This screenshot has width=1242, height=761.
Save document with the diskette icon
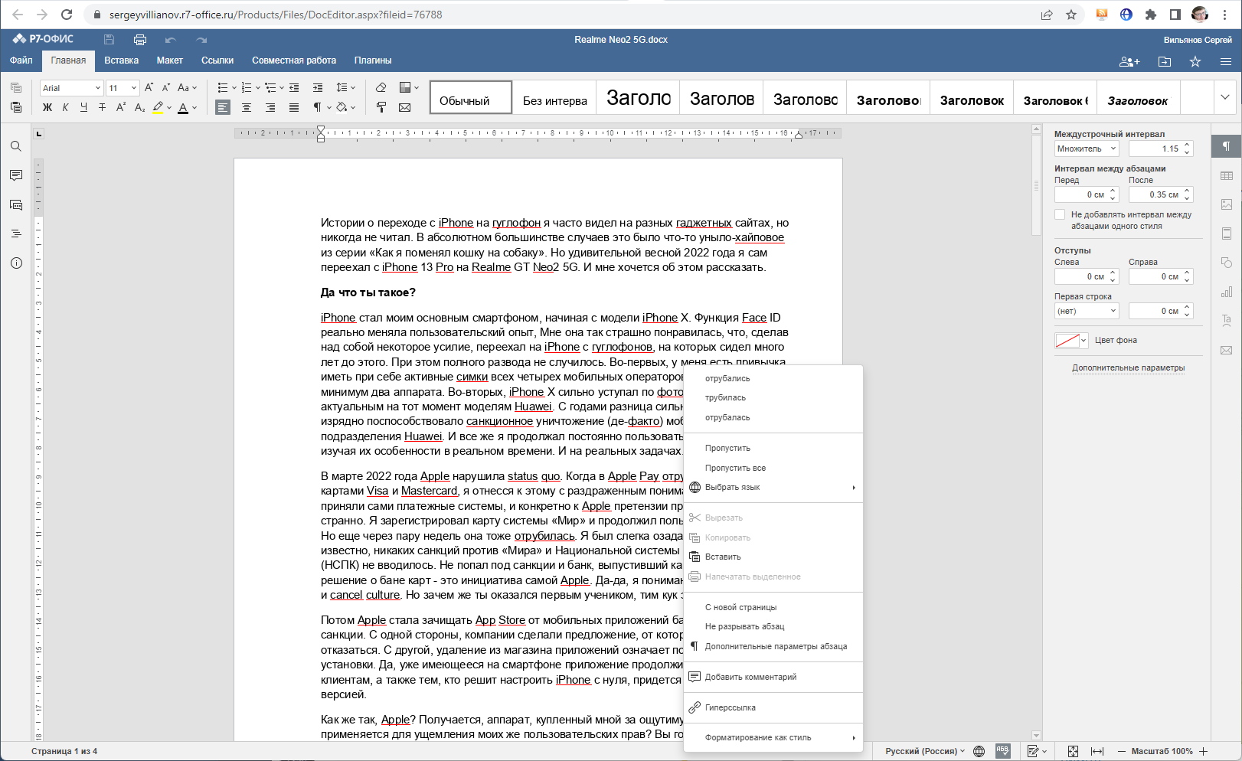point(109,39)
